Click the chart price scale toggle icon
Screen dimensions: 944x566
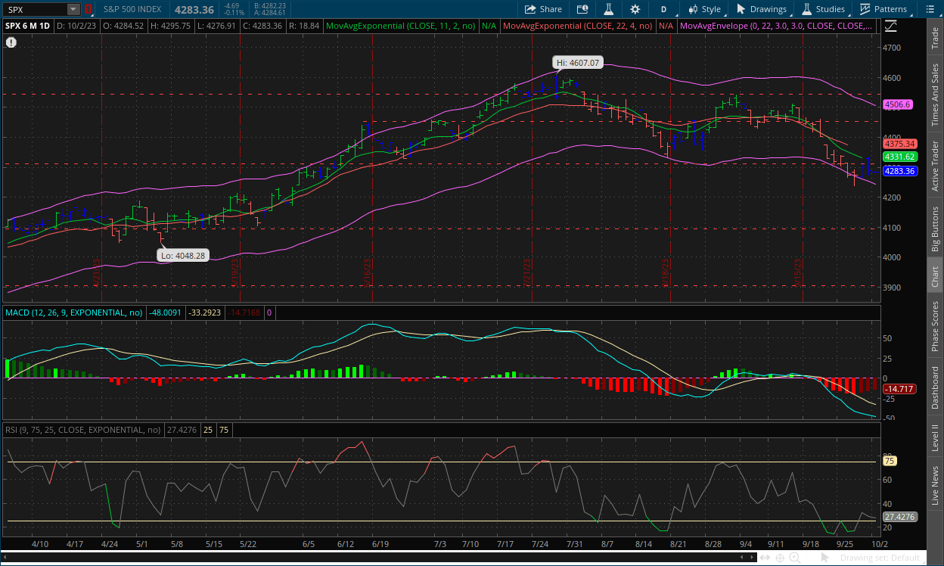pos(891,25)
